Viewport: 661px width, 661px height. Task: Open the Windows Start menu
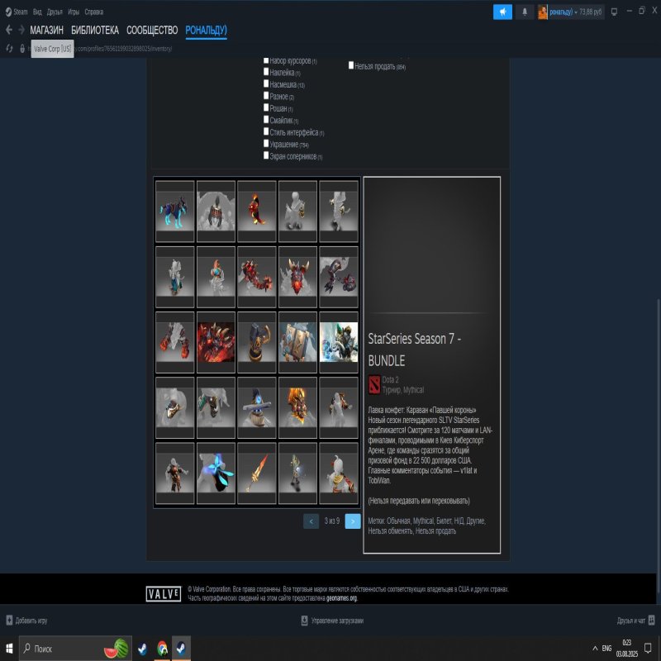[x=10, y=649]
